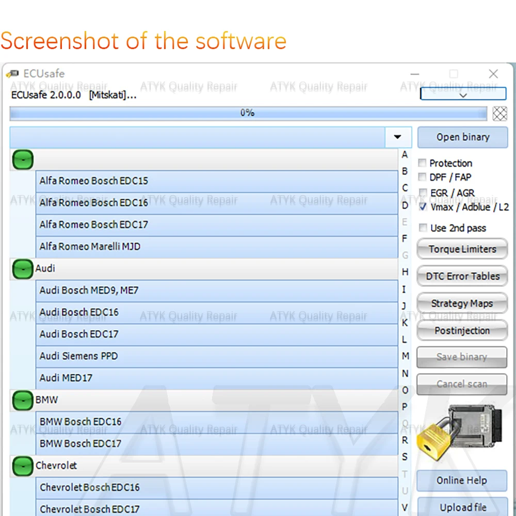The width and height of the screenshot is (516, 516).
Task: Jump to letter M in index
Action: click(x=406, y=357)
